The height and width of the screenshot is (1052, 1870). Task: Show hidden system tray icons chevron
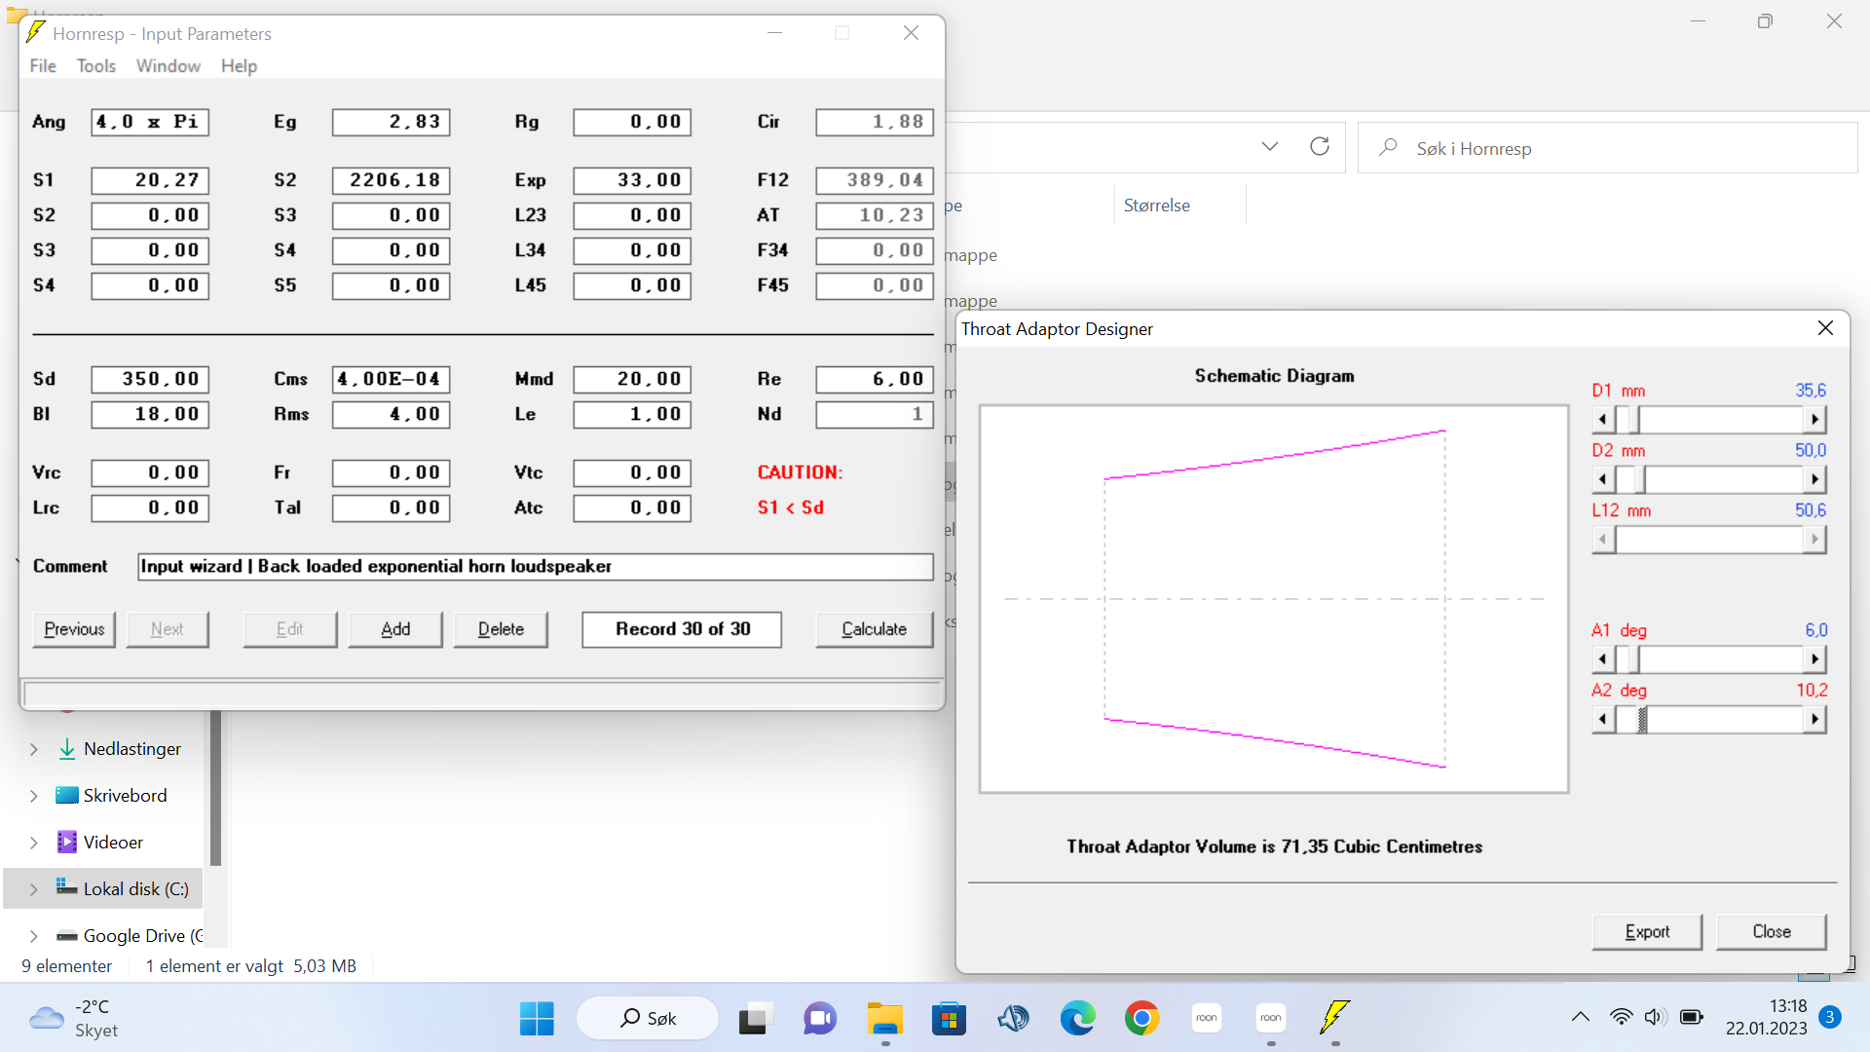coord(1580,1017)
